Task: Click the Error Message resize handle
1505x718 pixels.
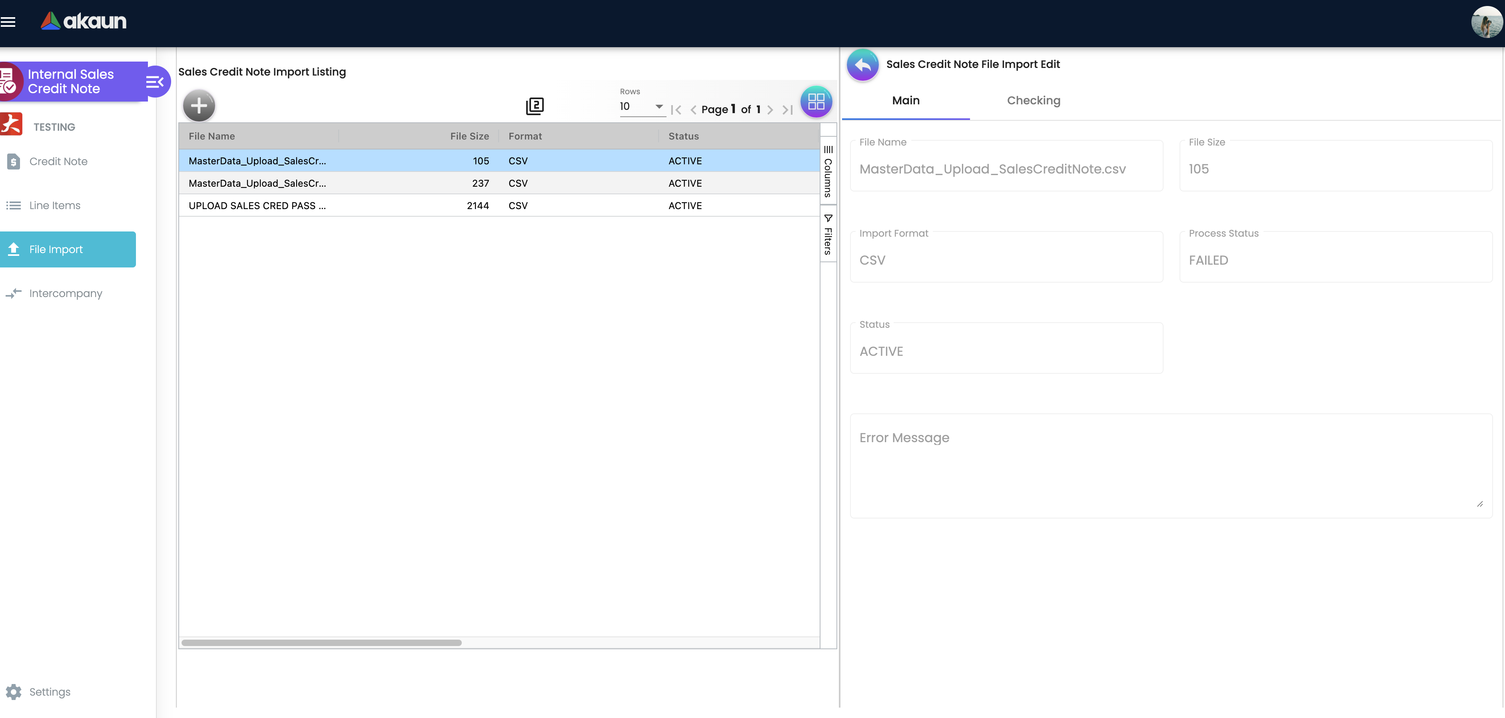Action: (1479, 504)
